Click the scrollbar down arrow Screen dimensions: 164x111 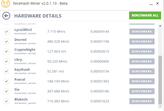160,107
